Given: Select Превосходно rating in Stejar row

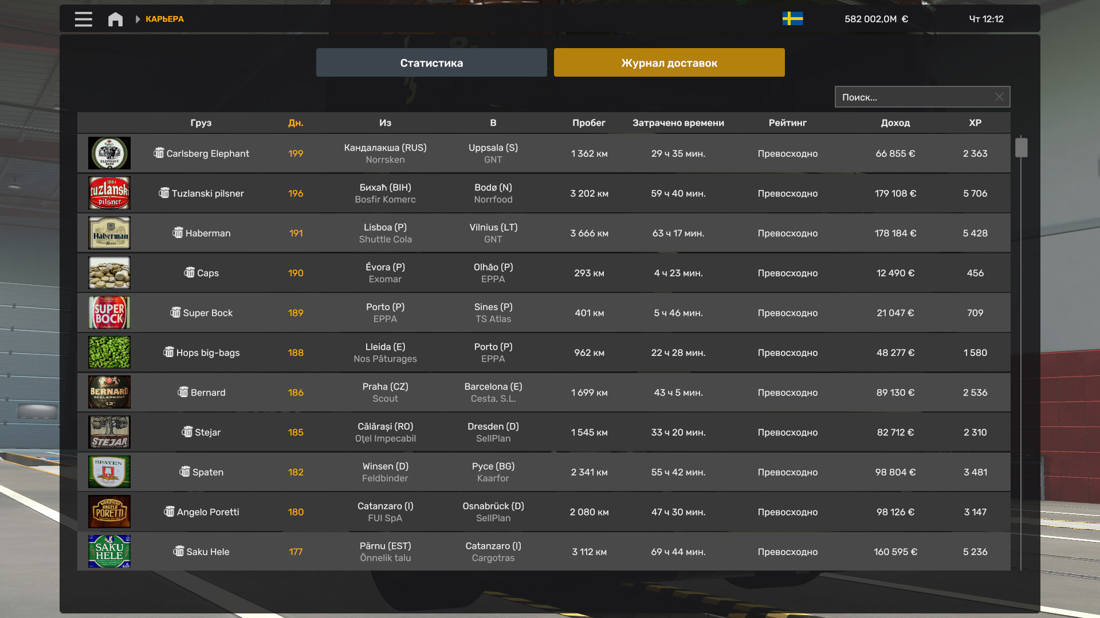Looking at the screenshot, I should (x=788, y=432).
